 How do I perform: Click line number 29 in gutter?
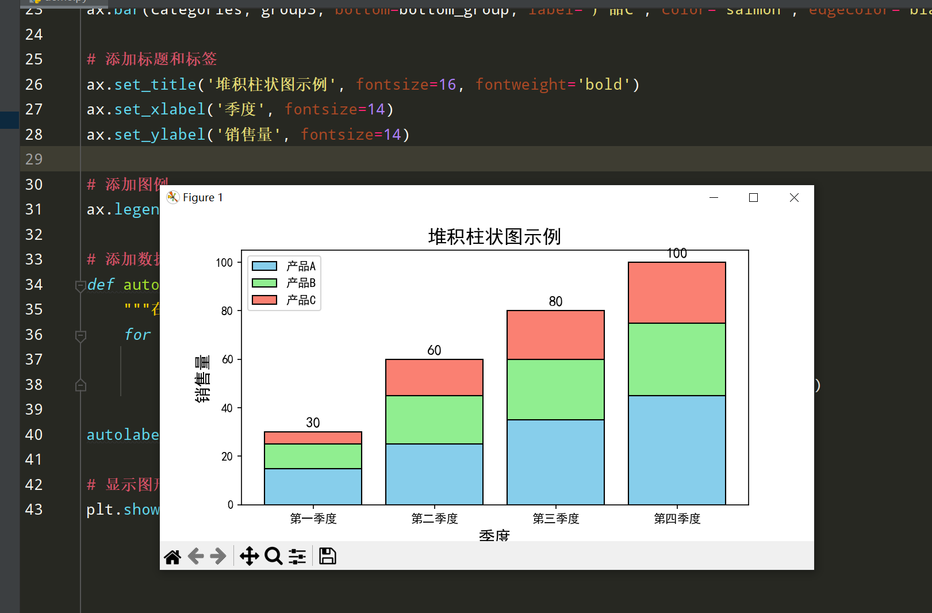coord(34,159)
